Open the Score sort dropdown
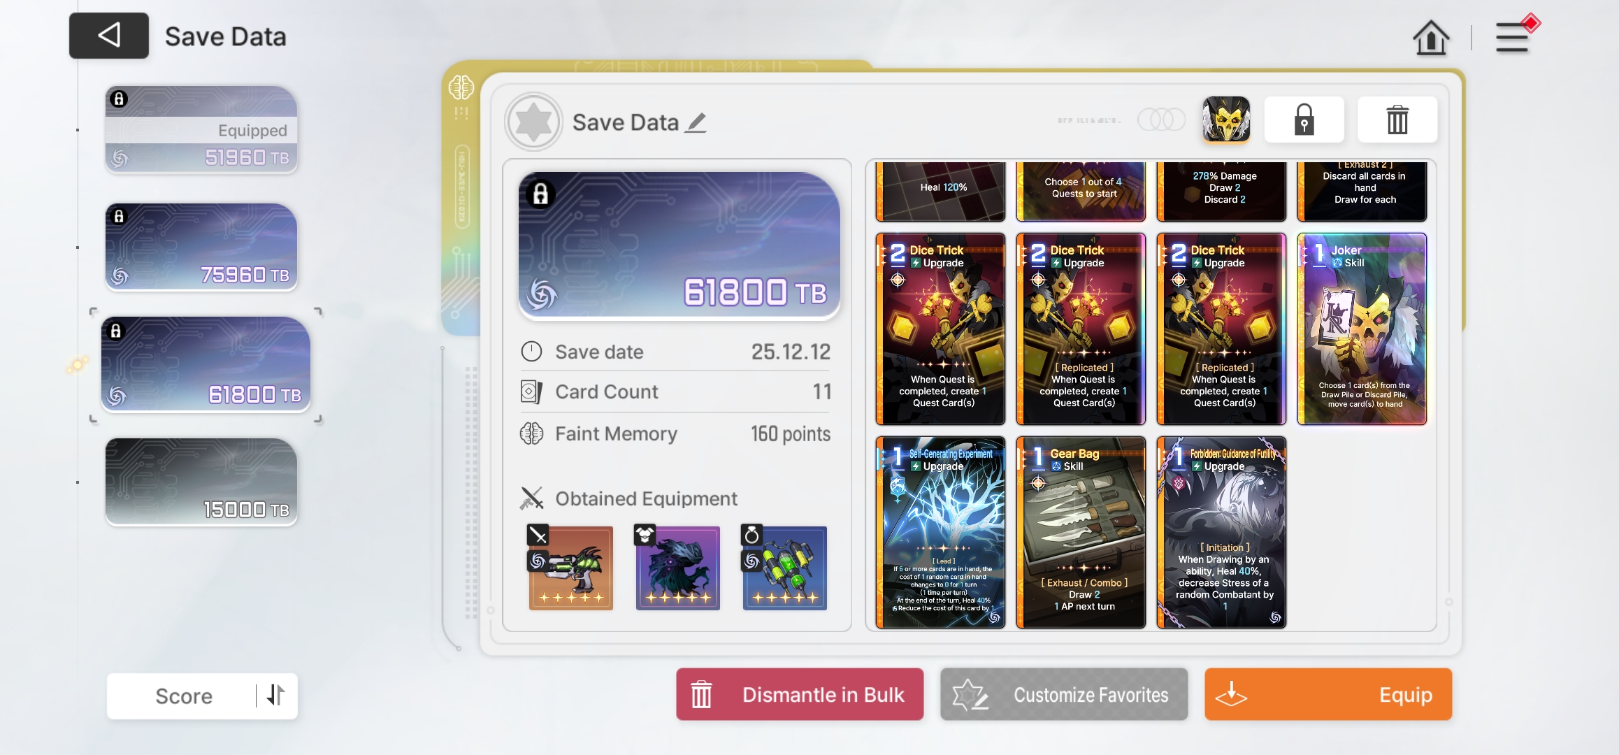 [x=183, y=696]
